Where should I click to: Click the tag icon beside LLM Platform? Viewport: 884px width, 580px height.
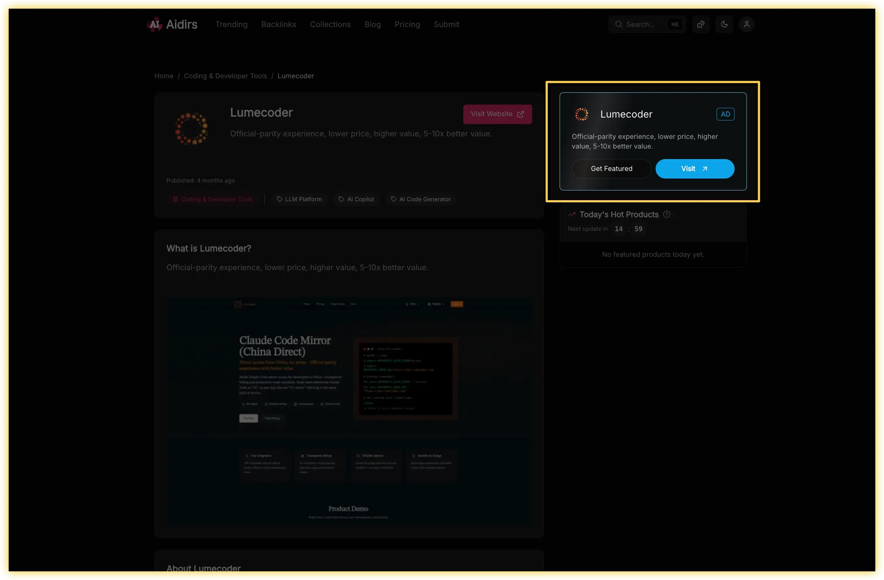tap(280, 199)
